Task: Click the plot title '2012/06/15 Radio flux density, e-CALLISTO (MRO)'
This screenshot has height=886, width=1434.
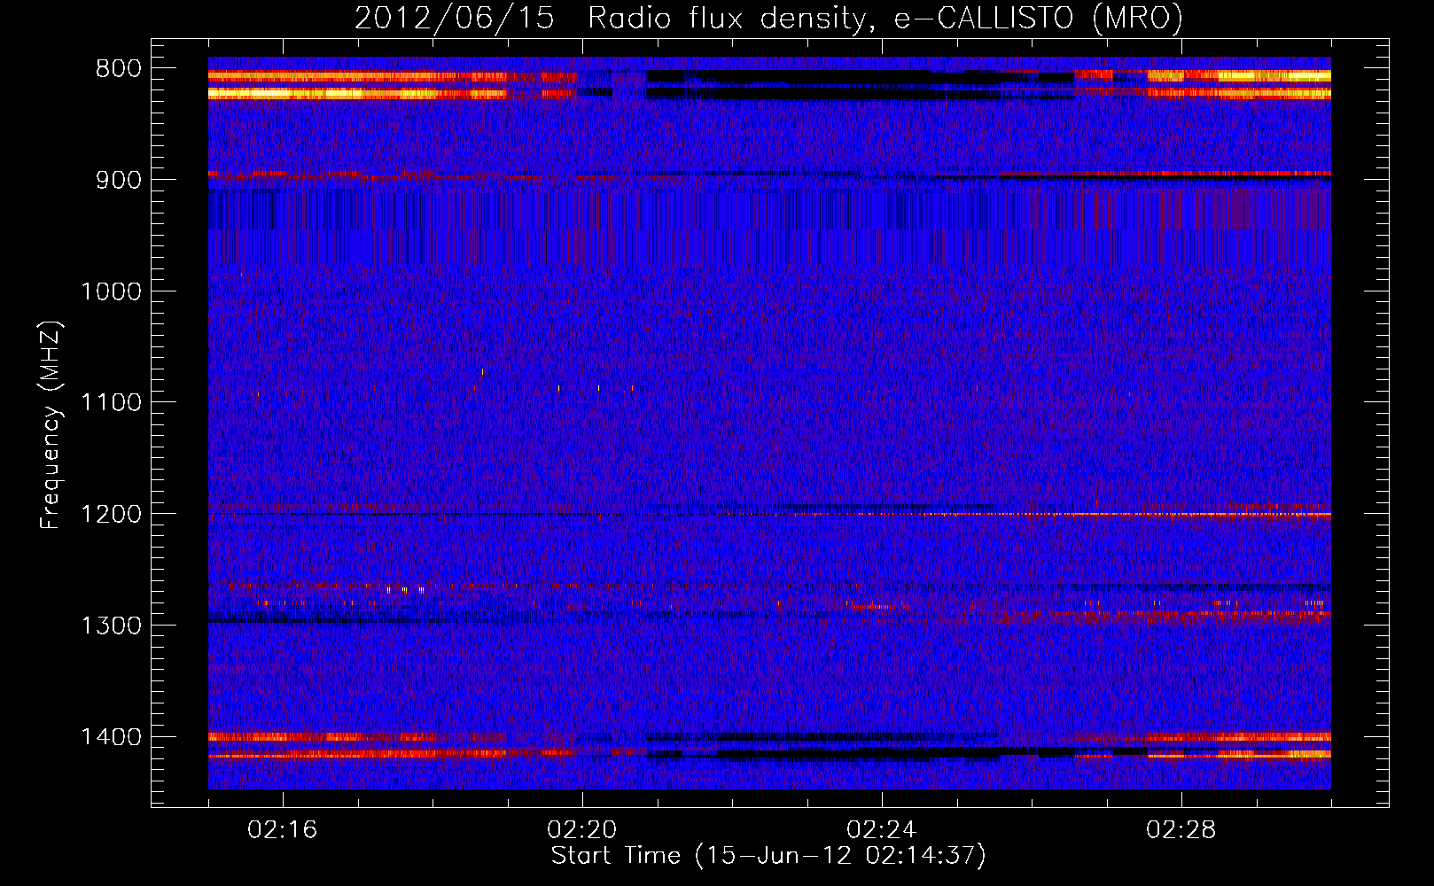Action: click(768, 18)
